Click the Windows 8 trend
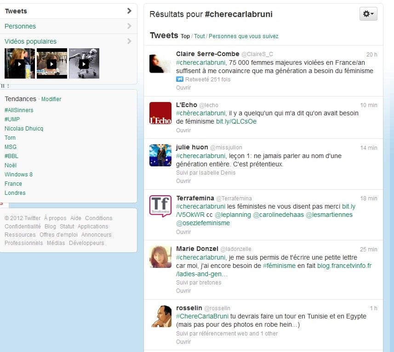The height and width of the screenshot is (352, 394). coord(18,175)
